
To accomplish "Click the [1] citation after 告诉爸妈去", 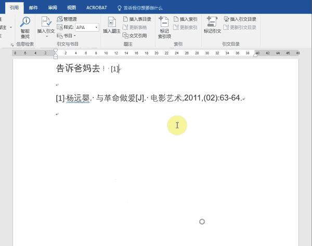I will tap(115, 69).
